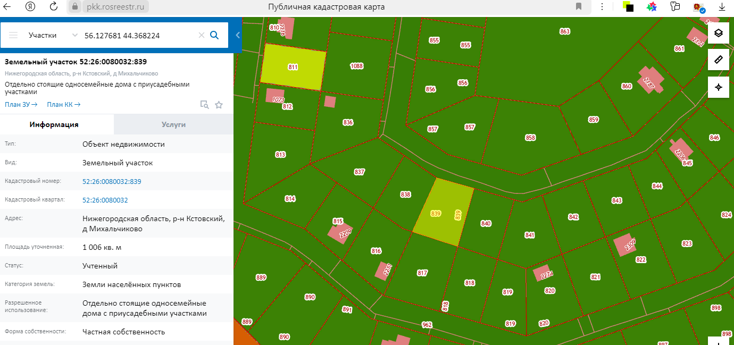This screenshot has width=734, height=345.
Task: Select building 1073 on parcel 812
Action: tap(275, 97)
